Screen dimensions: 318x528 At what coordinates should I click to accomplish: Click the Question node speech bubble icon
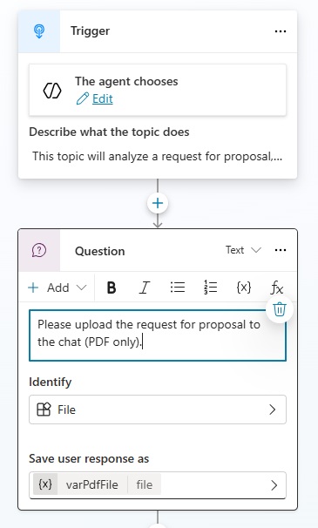point(39,251)
